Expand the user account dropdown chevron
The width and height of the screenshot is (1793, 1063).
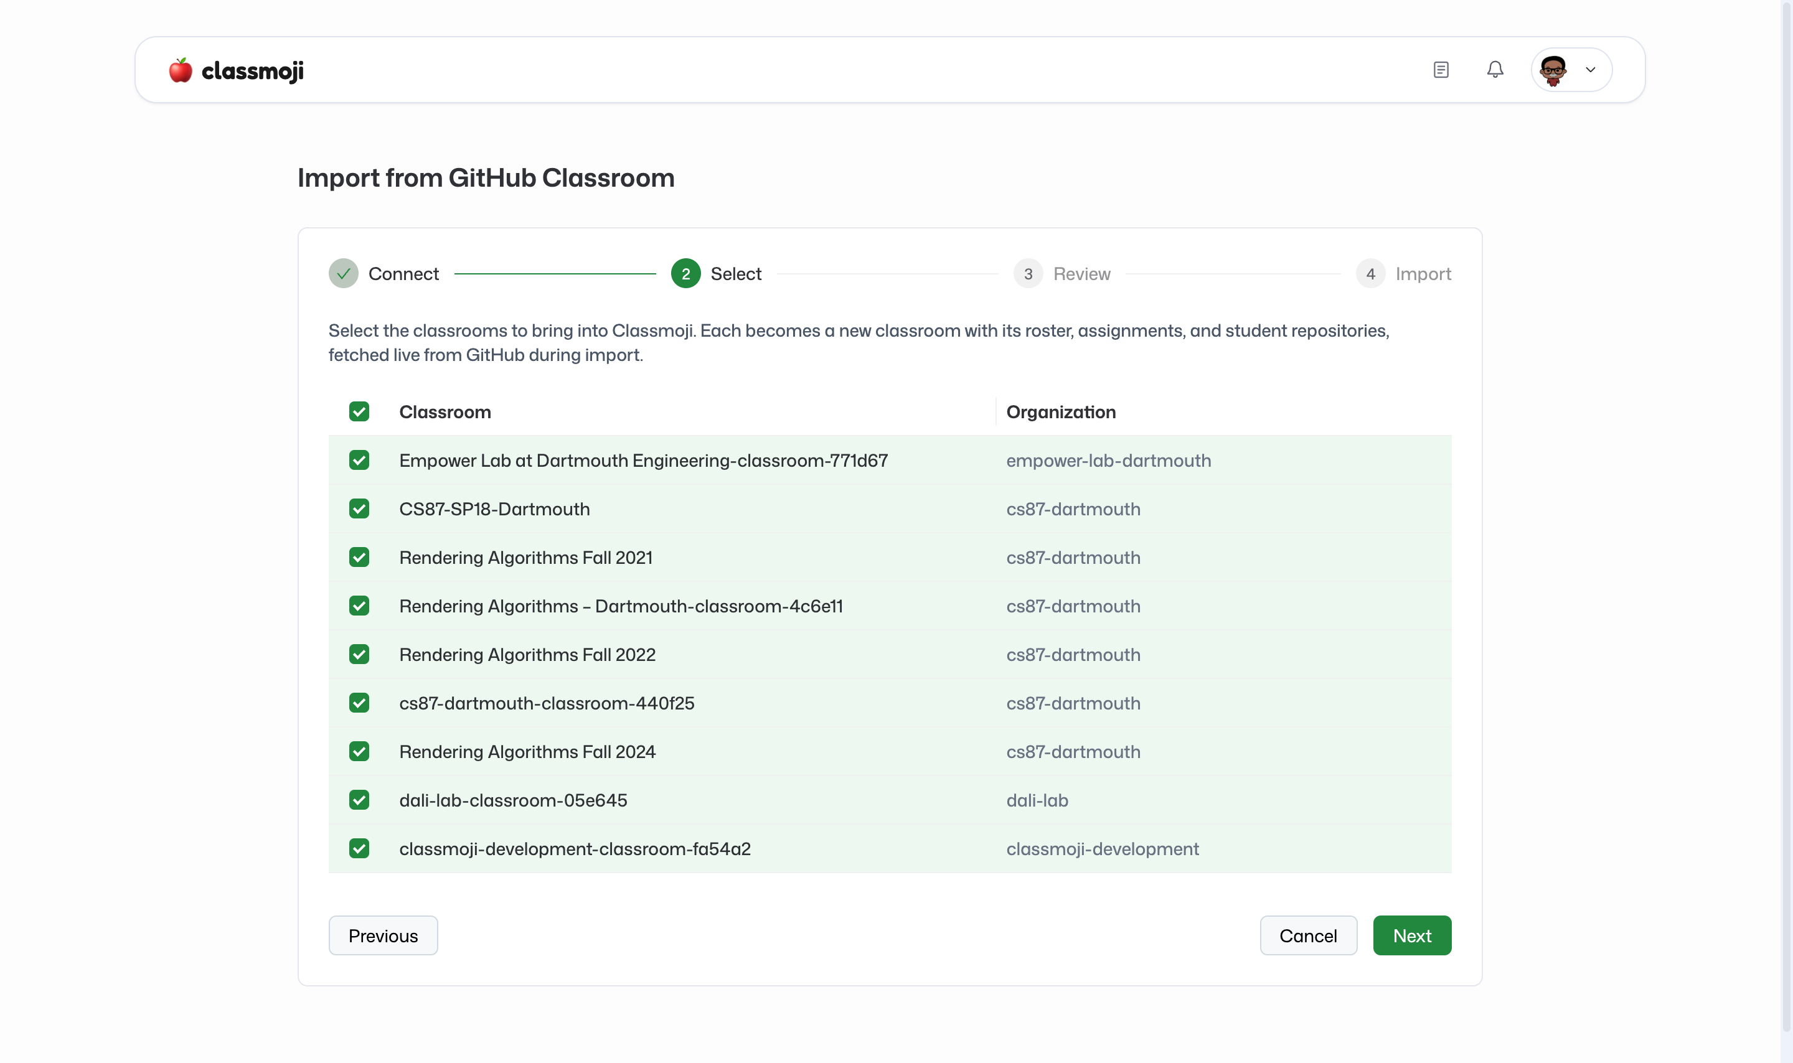click(x=1590, y=70)
